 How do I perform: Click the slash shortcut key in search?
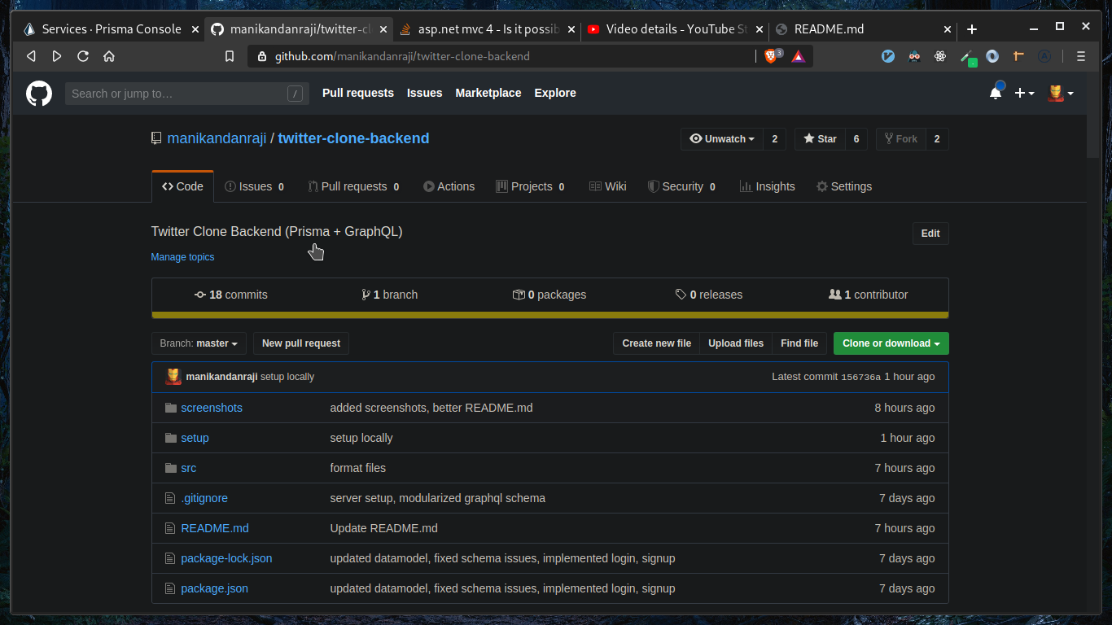tap(295, 94)
